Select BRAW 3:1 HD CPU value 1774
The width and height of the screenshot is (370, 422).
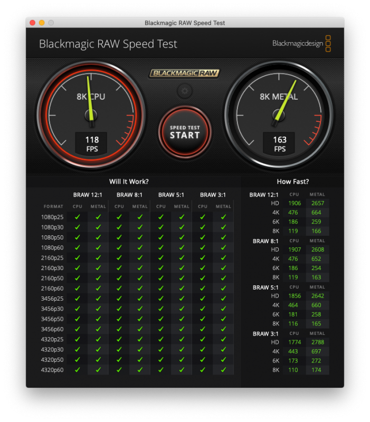click(295, 342)
